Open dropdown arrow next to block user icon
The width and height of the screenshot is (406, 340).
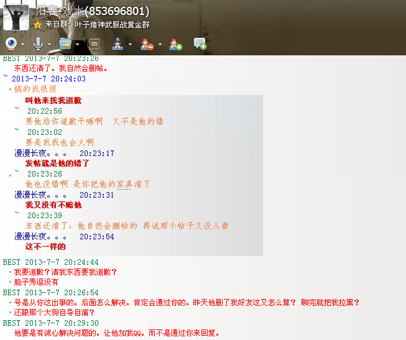[159, 44]
